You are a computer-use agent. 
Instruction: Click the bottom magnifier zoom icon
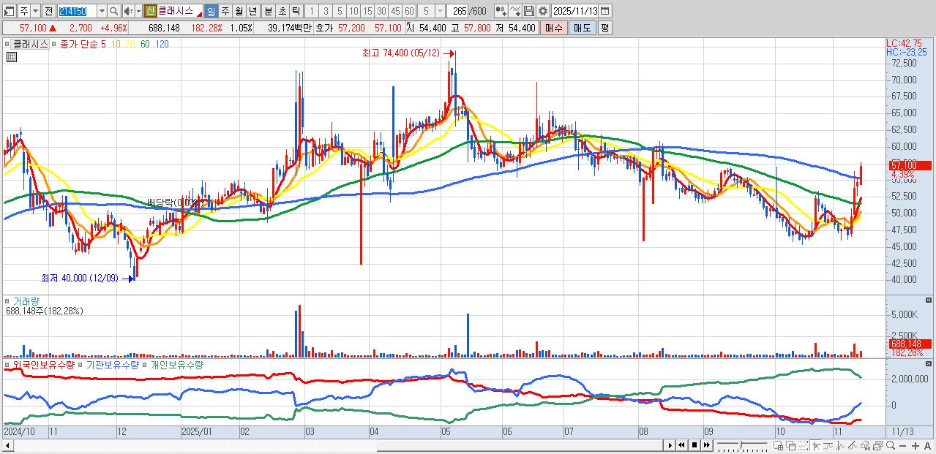[890, 446]
